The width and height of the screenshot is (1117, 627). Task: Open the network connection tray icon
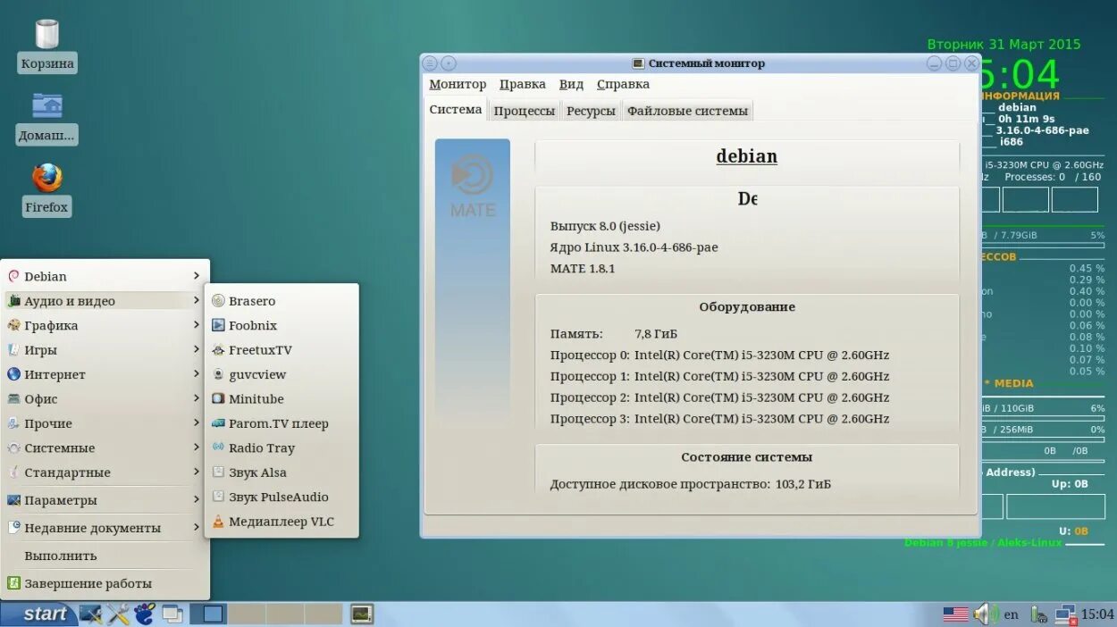(x=1065, y=614)
